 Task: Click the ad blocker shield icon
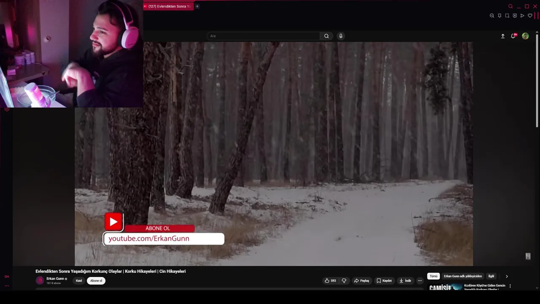(x=515, y=16)
